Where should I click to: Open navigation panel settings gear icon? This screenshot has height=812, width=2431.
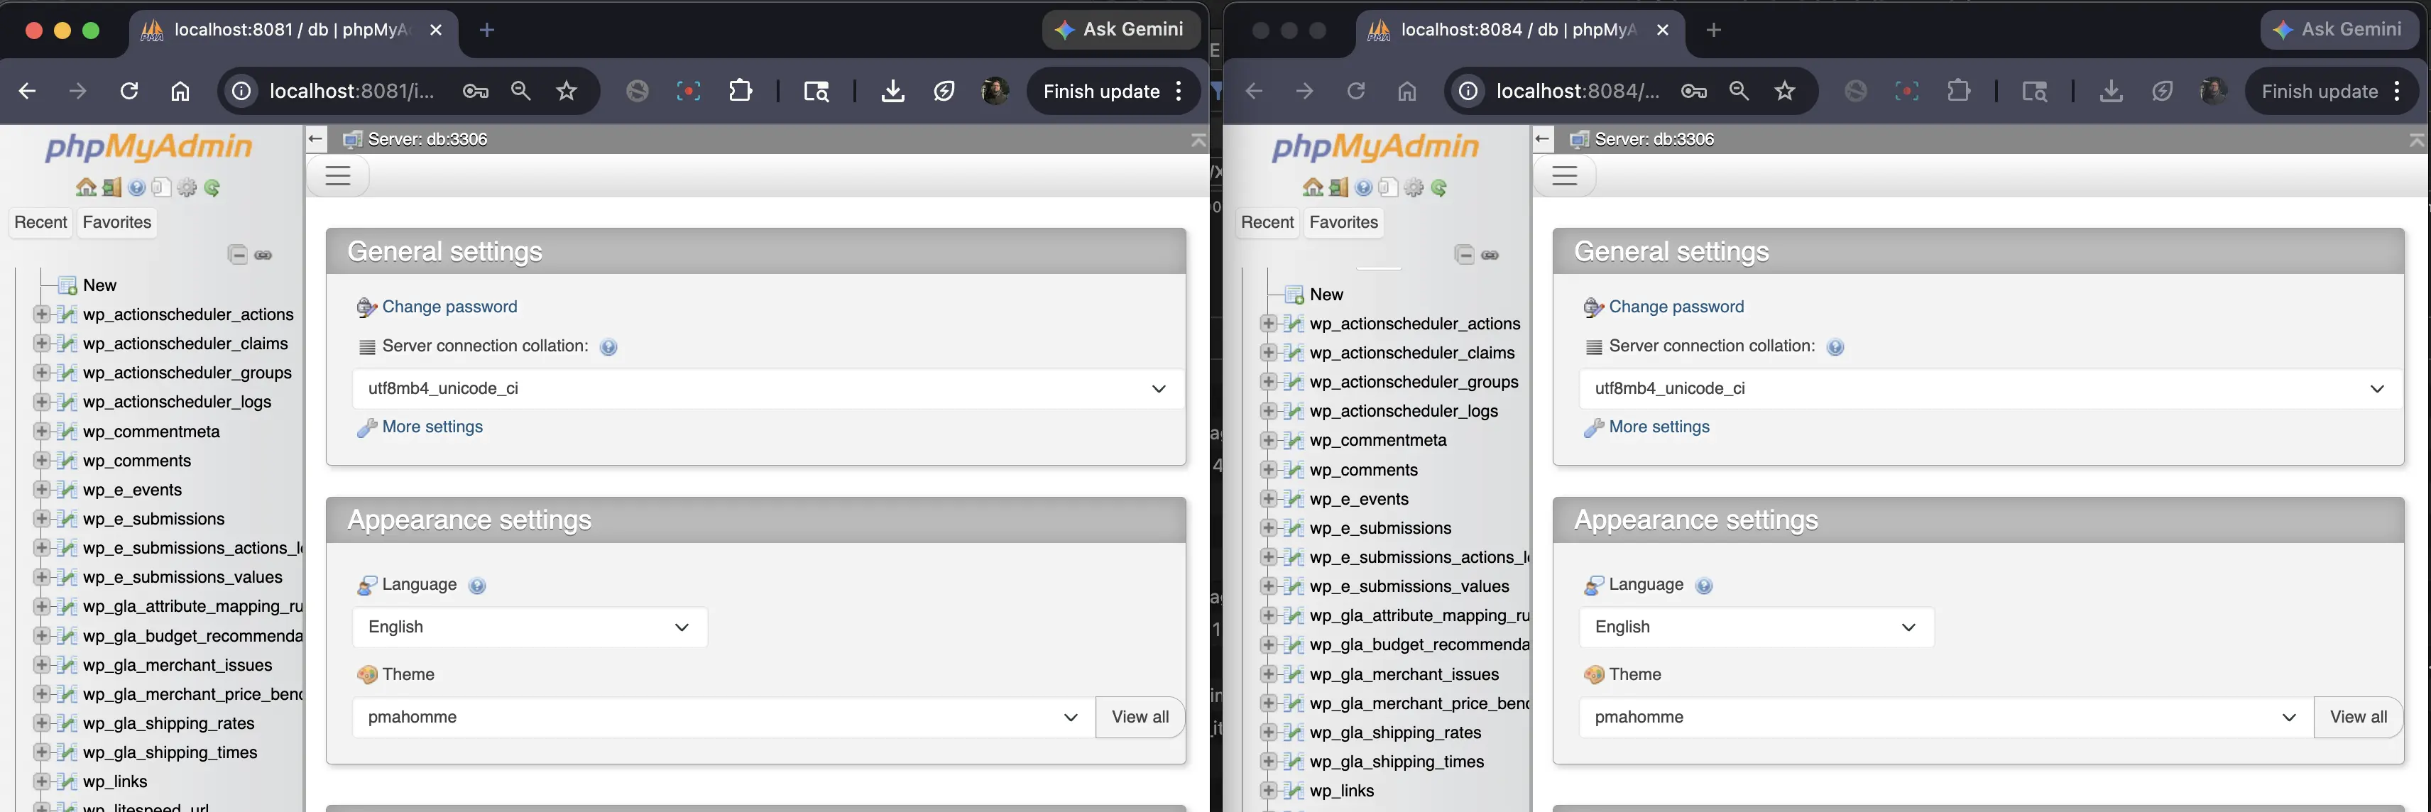(x=187, y=187)
